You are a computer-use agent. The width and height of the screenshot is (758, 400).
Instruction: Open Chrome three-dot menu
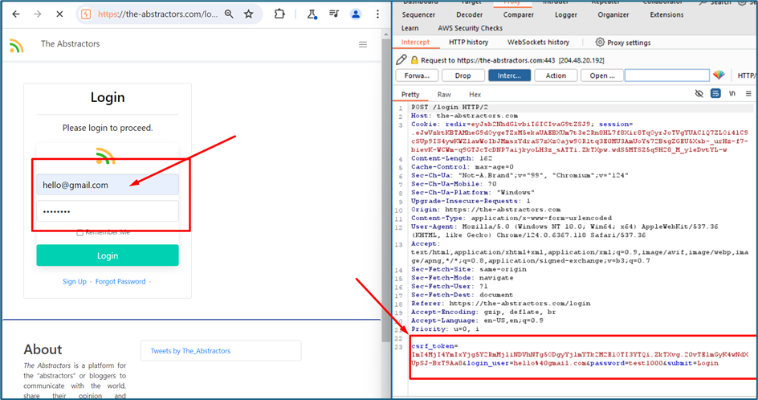click(x=377, y=14)
